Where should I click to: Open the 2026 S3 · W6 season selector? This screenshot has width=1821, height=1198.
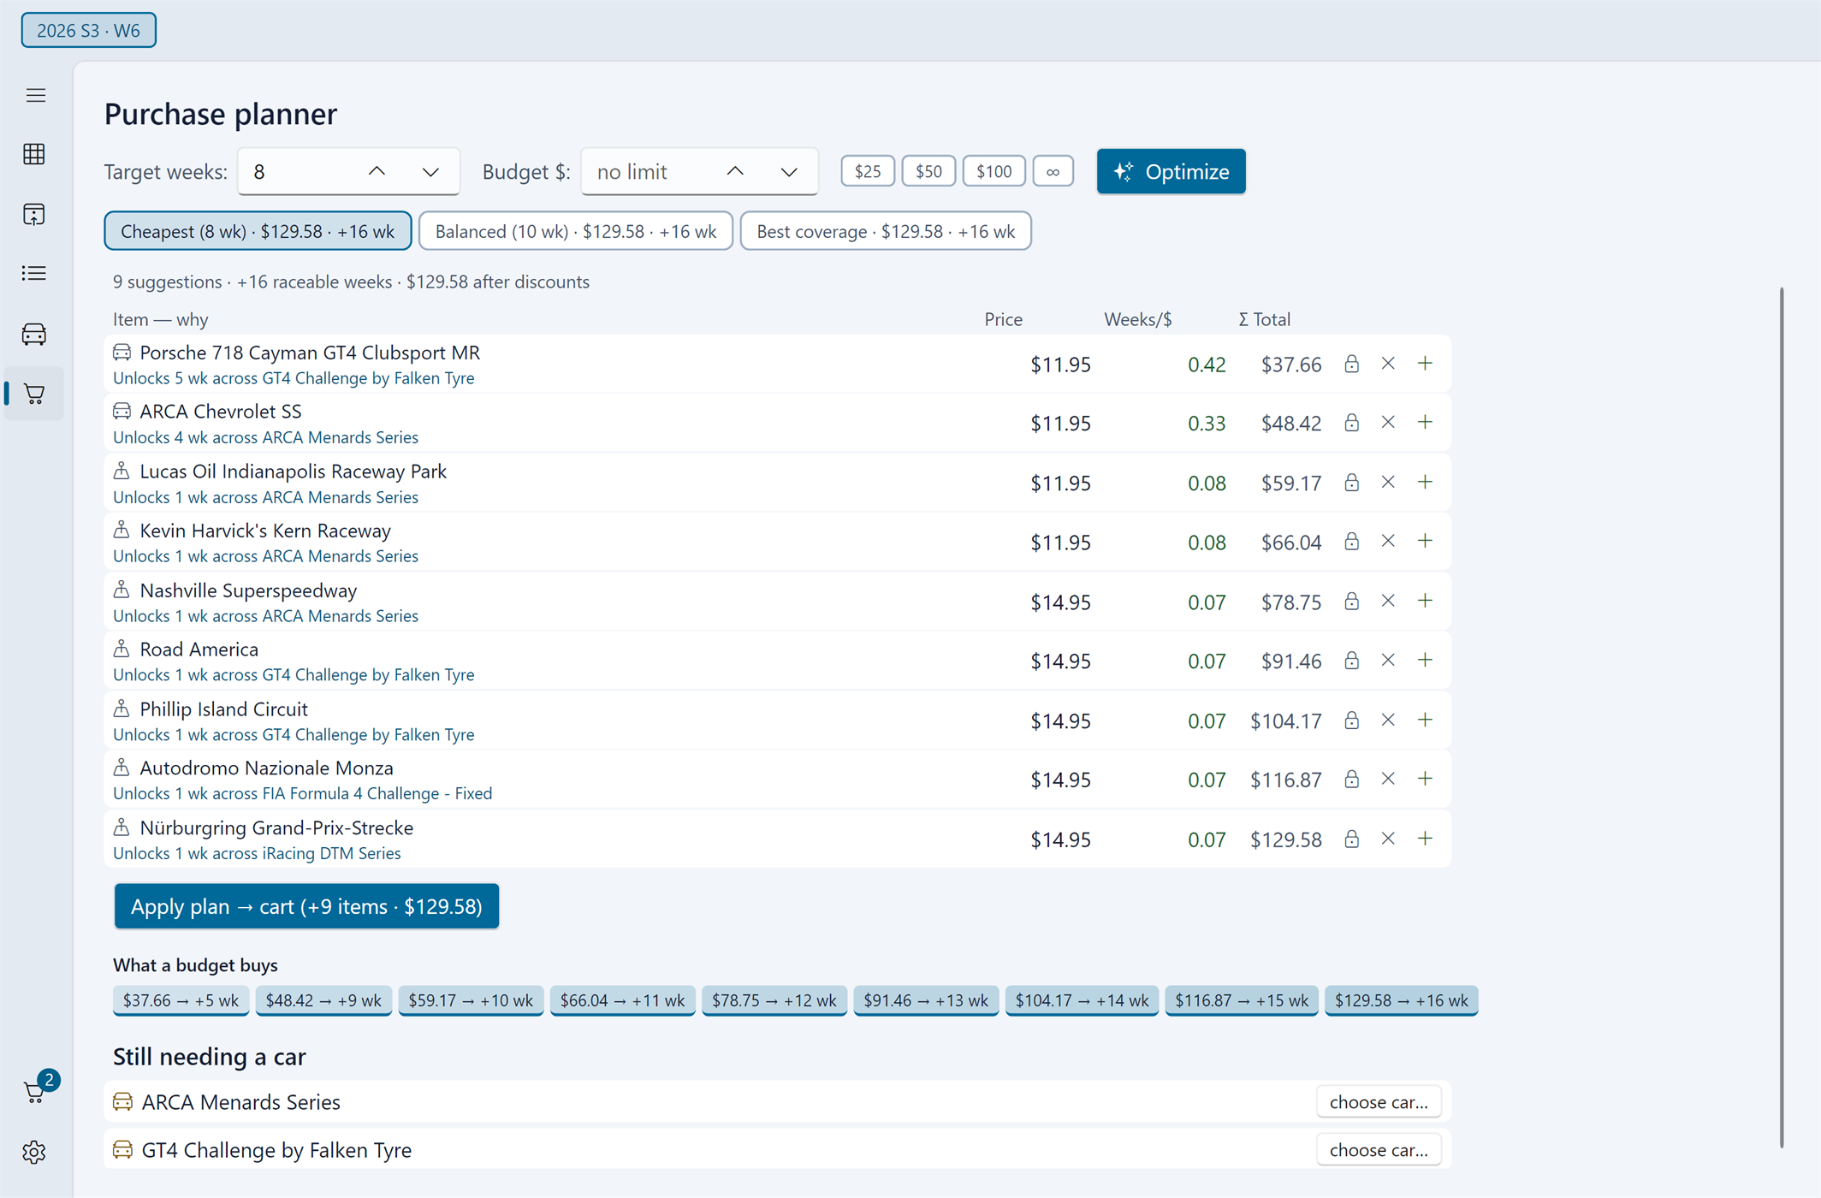pos(88,31)
